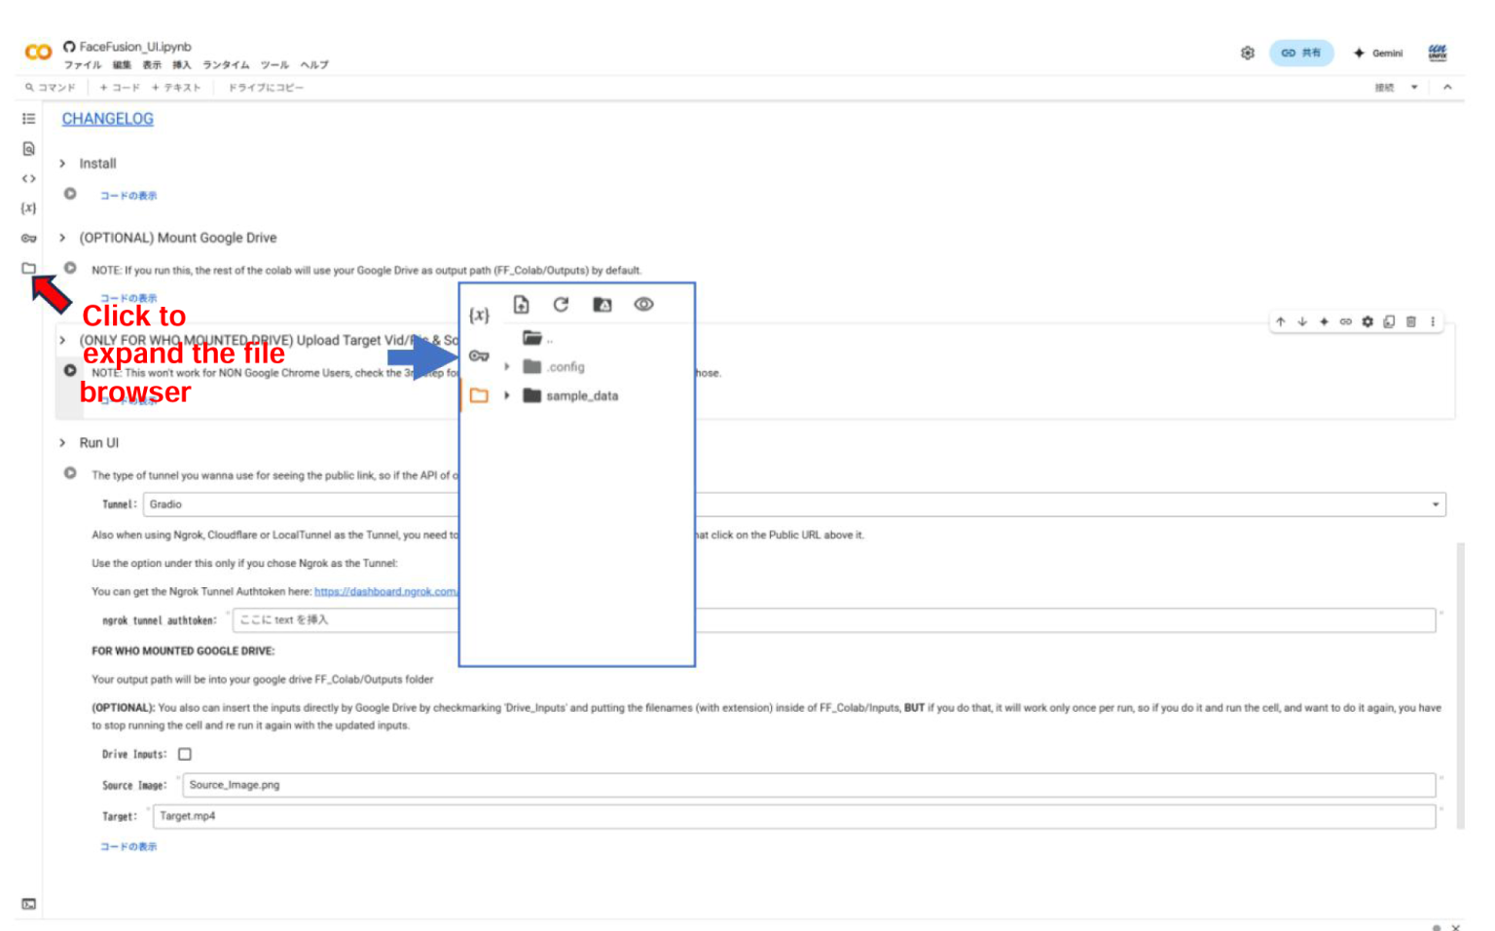
Task: Open the file browser folder icon in left sidebar
Action: pos(28,268)
